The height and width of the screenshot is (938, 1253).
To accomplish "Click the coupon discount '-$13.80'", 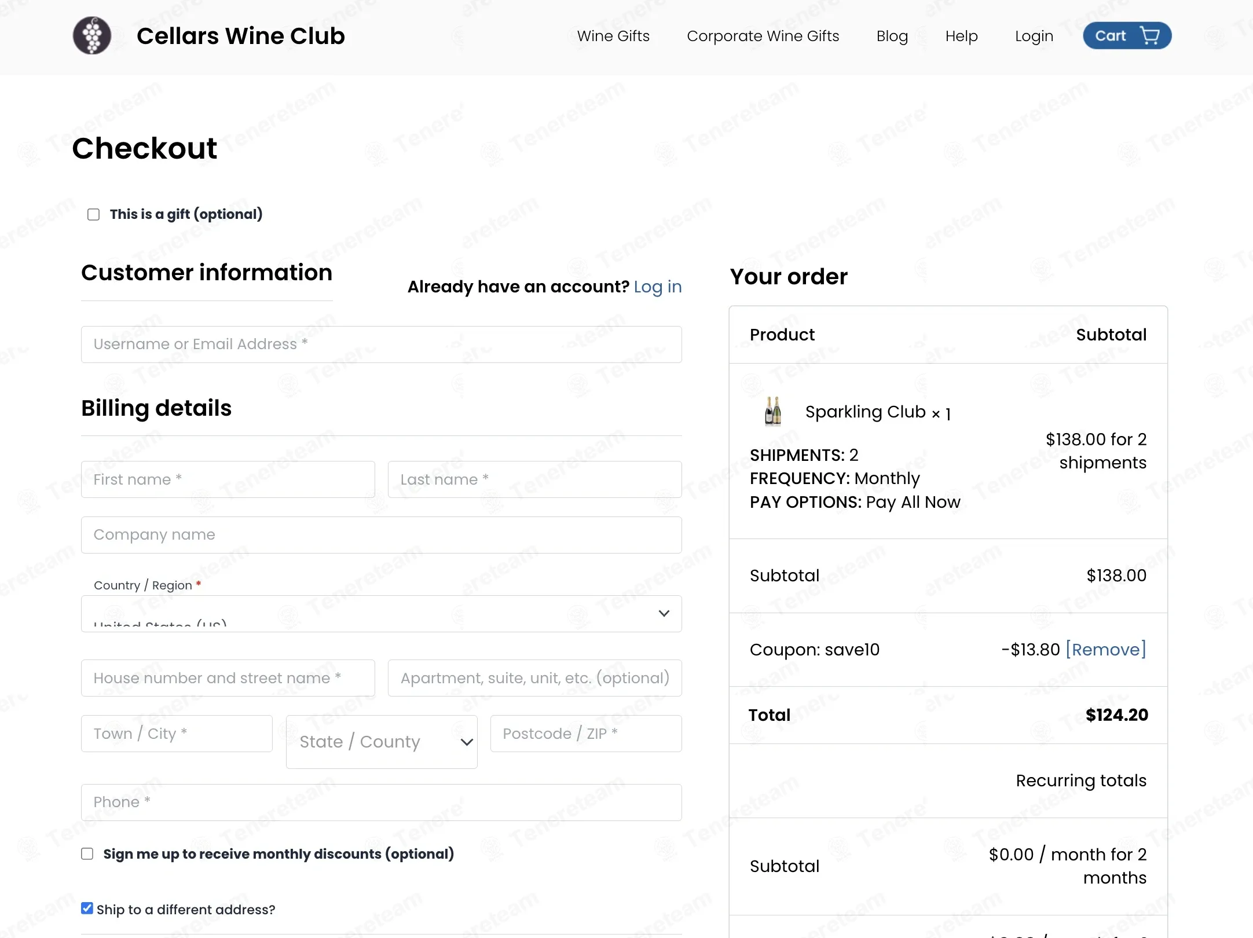I will coord(1031,650).
